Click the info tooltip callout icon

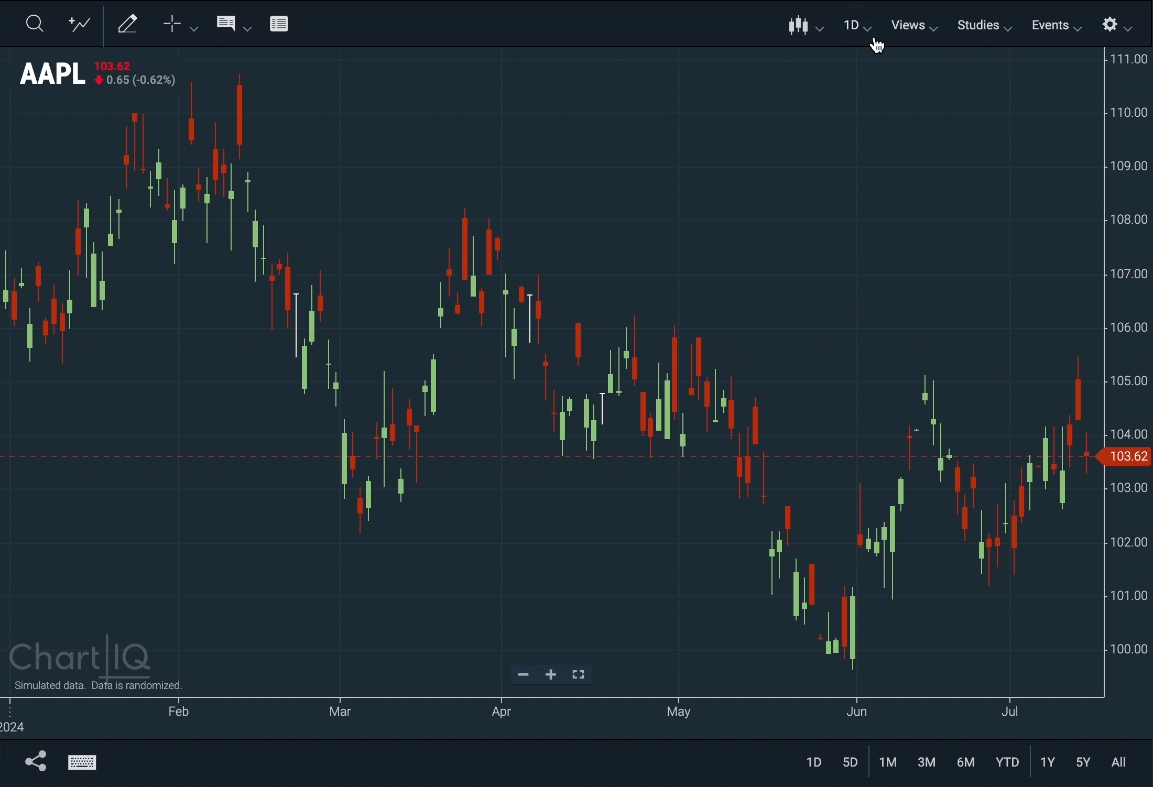tap(226, 24)
